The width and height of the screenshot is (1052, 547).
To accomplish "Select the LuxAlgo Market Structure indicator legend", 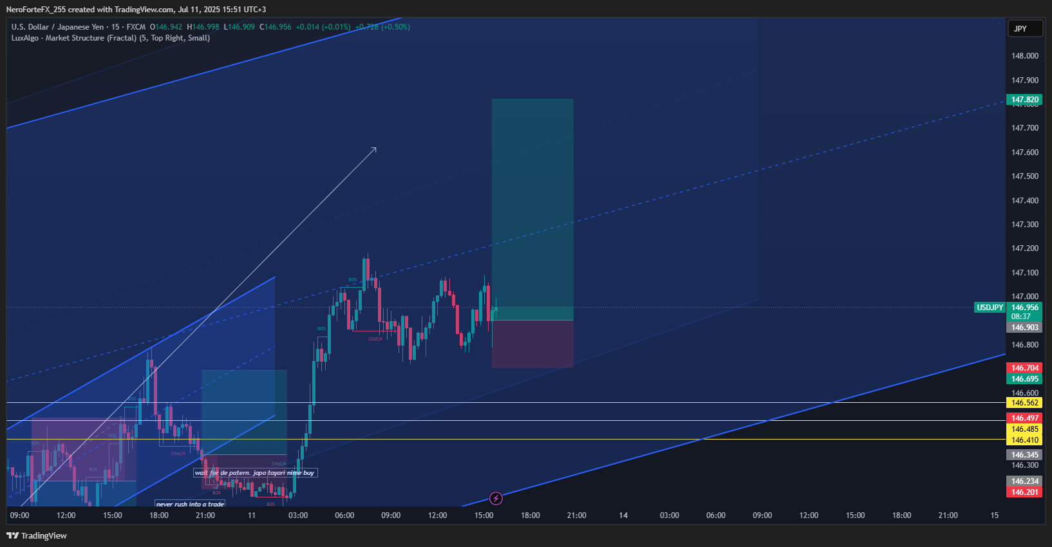I will (111, 38).
